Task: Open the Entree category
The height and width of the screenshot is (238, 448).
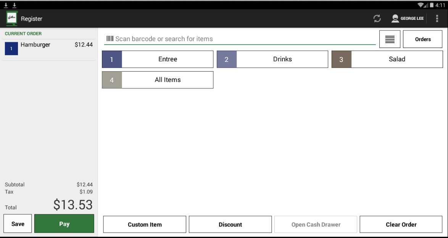Action: [158, 59]
